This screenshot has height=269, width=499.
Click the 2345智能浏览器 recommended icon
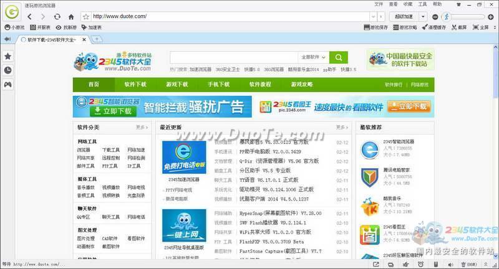click(369, 150)
